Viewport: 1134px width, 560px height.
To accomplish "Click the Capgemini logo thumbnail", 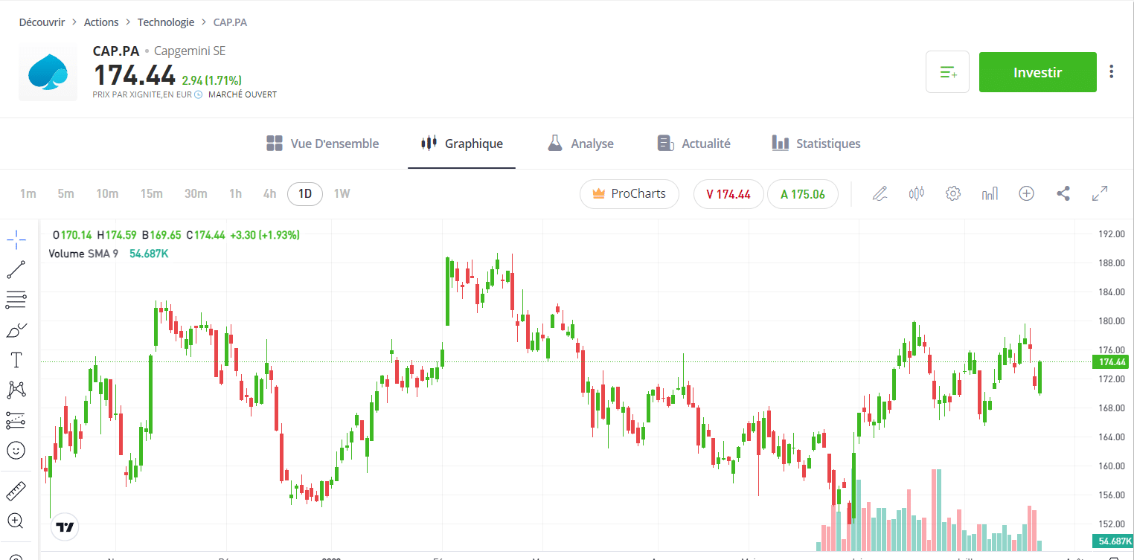I will point(48,72).
